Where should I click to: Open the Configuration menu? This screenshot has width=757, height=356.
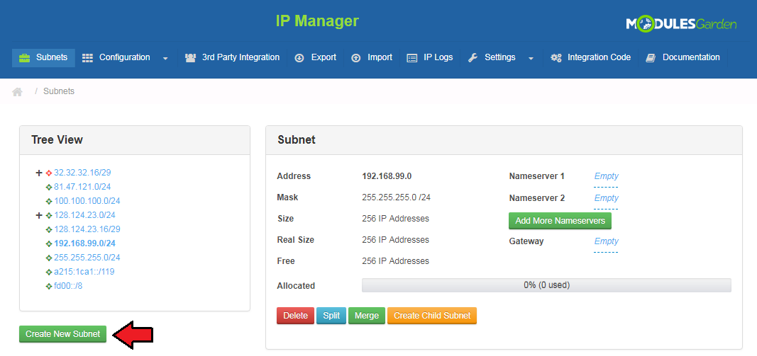click(125, 58)
